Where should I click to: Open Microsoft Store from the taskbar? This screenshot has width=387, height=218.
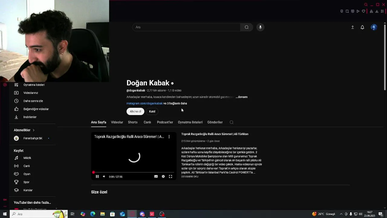click(x=112, y=214)
